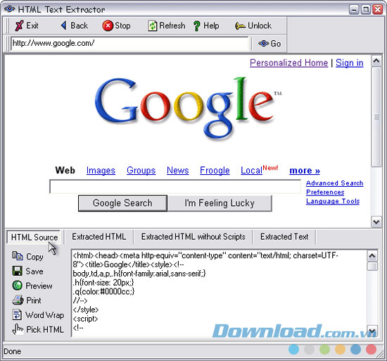Click the '<script>' line in source
The image size is (387, 361).
(85, 319)
